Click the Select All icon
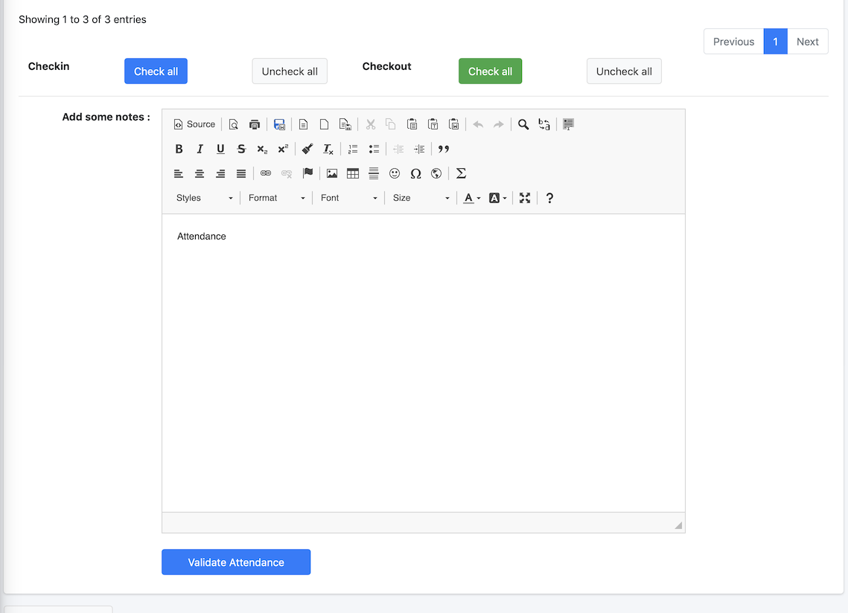 [568, 124]
